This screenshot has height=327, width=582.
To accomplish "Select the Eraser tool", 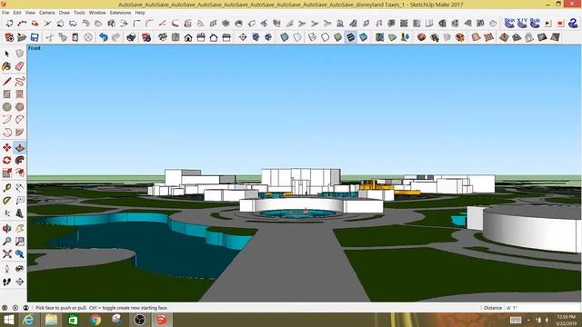I will (x=20, y=66).
